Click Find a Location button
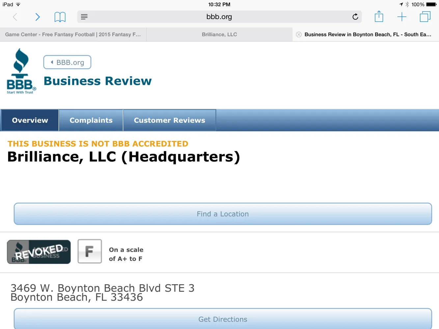This screenshot has width=439, height=329. click(x=223, y=214)
